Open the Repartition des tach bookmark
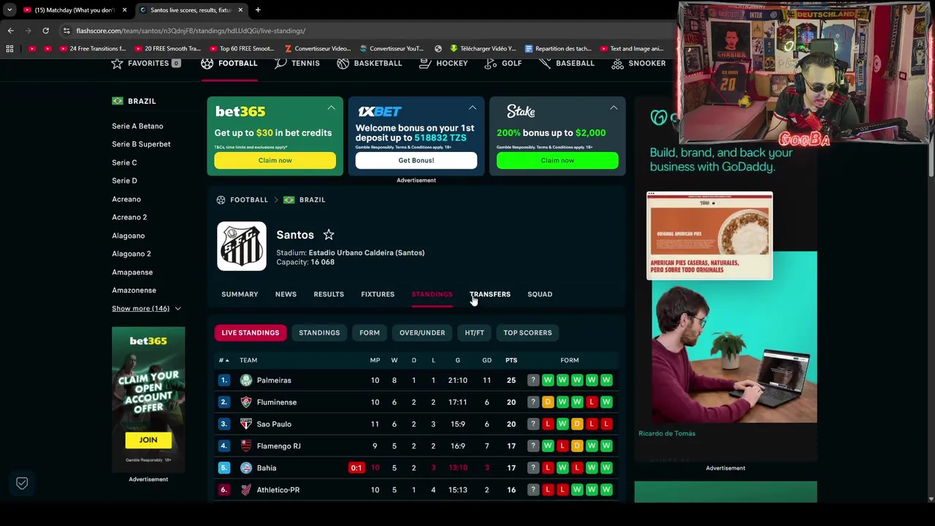 558,49
